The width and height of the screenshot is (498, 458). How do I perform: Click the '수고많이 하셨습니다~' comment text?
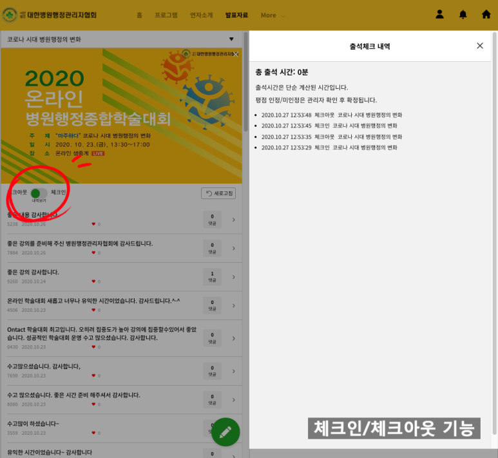click(x=33, y=424)
